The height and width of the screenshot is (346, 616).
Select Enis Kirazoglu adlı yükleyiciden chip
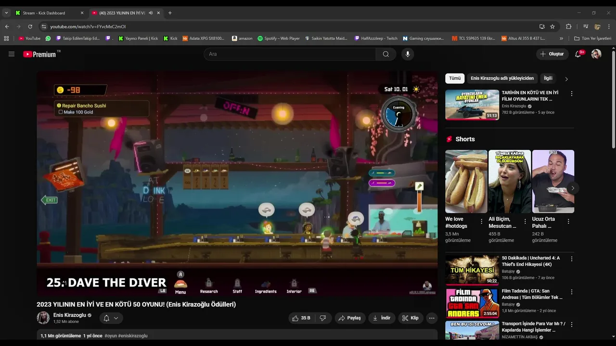[x=502, y=78]
